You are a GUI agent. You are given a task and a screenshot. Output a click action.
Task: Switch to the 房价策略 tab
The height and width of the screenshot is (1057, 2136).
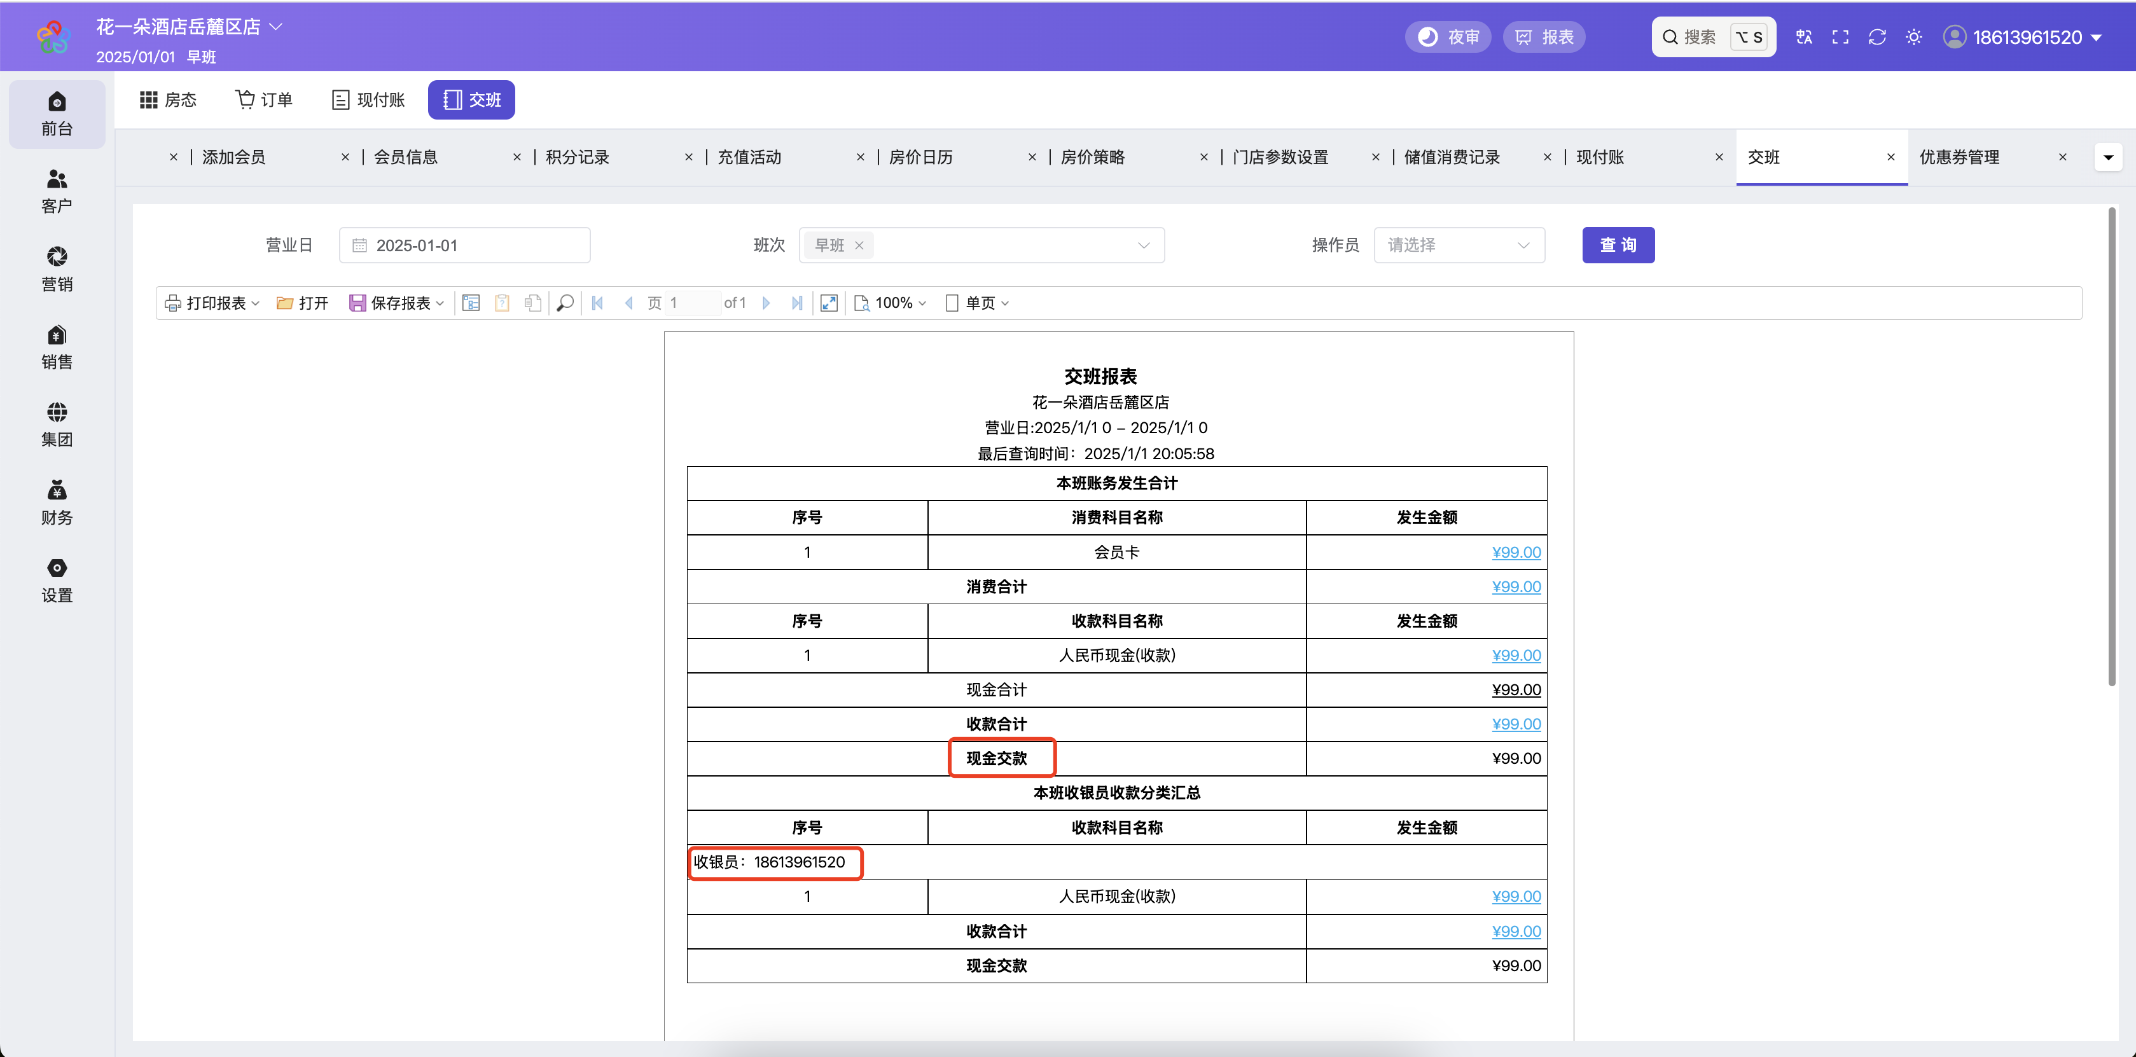(1092, 158)
